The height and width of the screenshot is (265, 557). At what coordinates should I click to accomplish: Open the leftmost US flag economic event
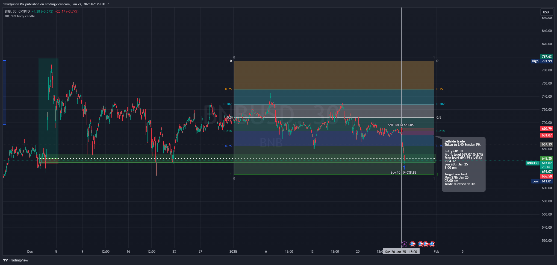(412, 244)
